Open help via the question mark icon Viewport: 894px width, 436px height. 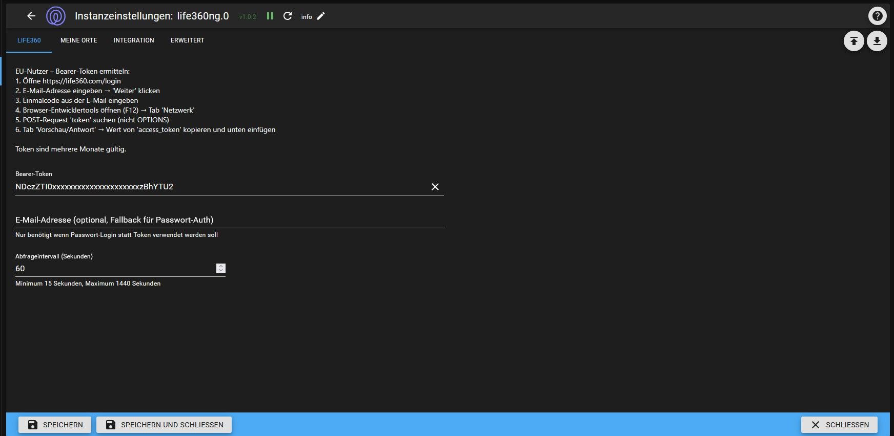click(x=878, y=16)
